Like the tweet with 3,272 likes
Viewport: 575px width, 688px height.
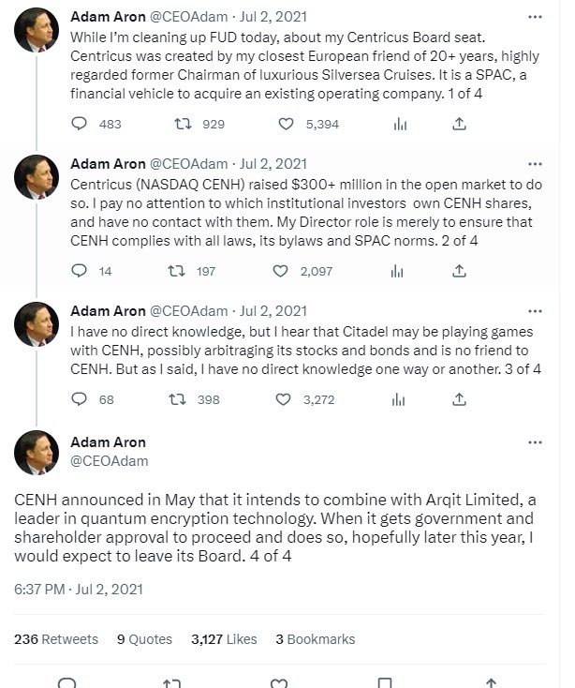283,399
